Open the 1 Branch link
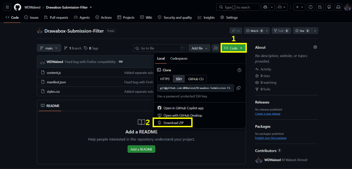The image size is (352, 169). [73, 48]
